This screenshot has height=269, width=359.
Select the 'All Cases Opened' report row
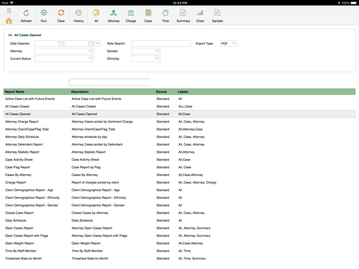click(x=179, y=114)
